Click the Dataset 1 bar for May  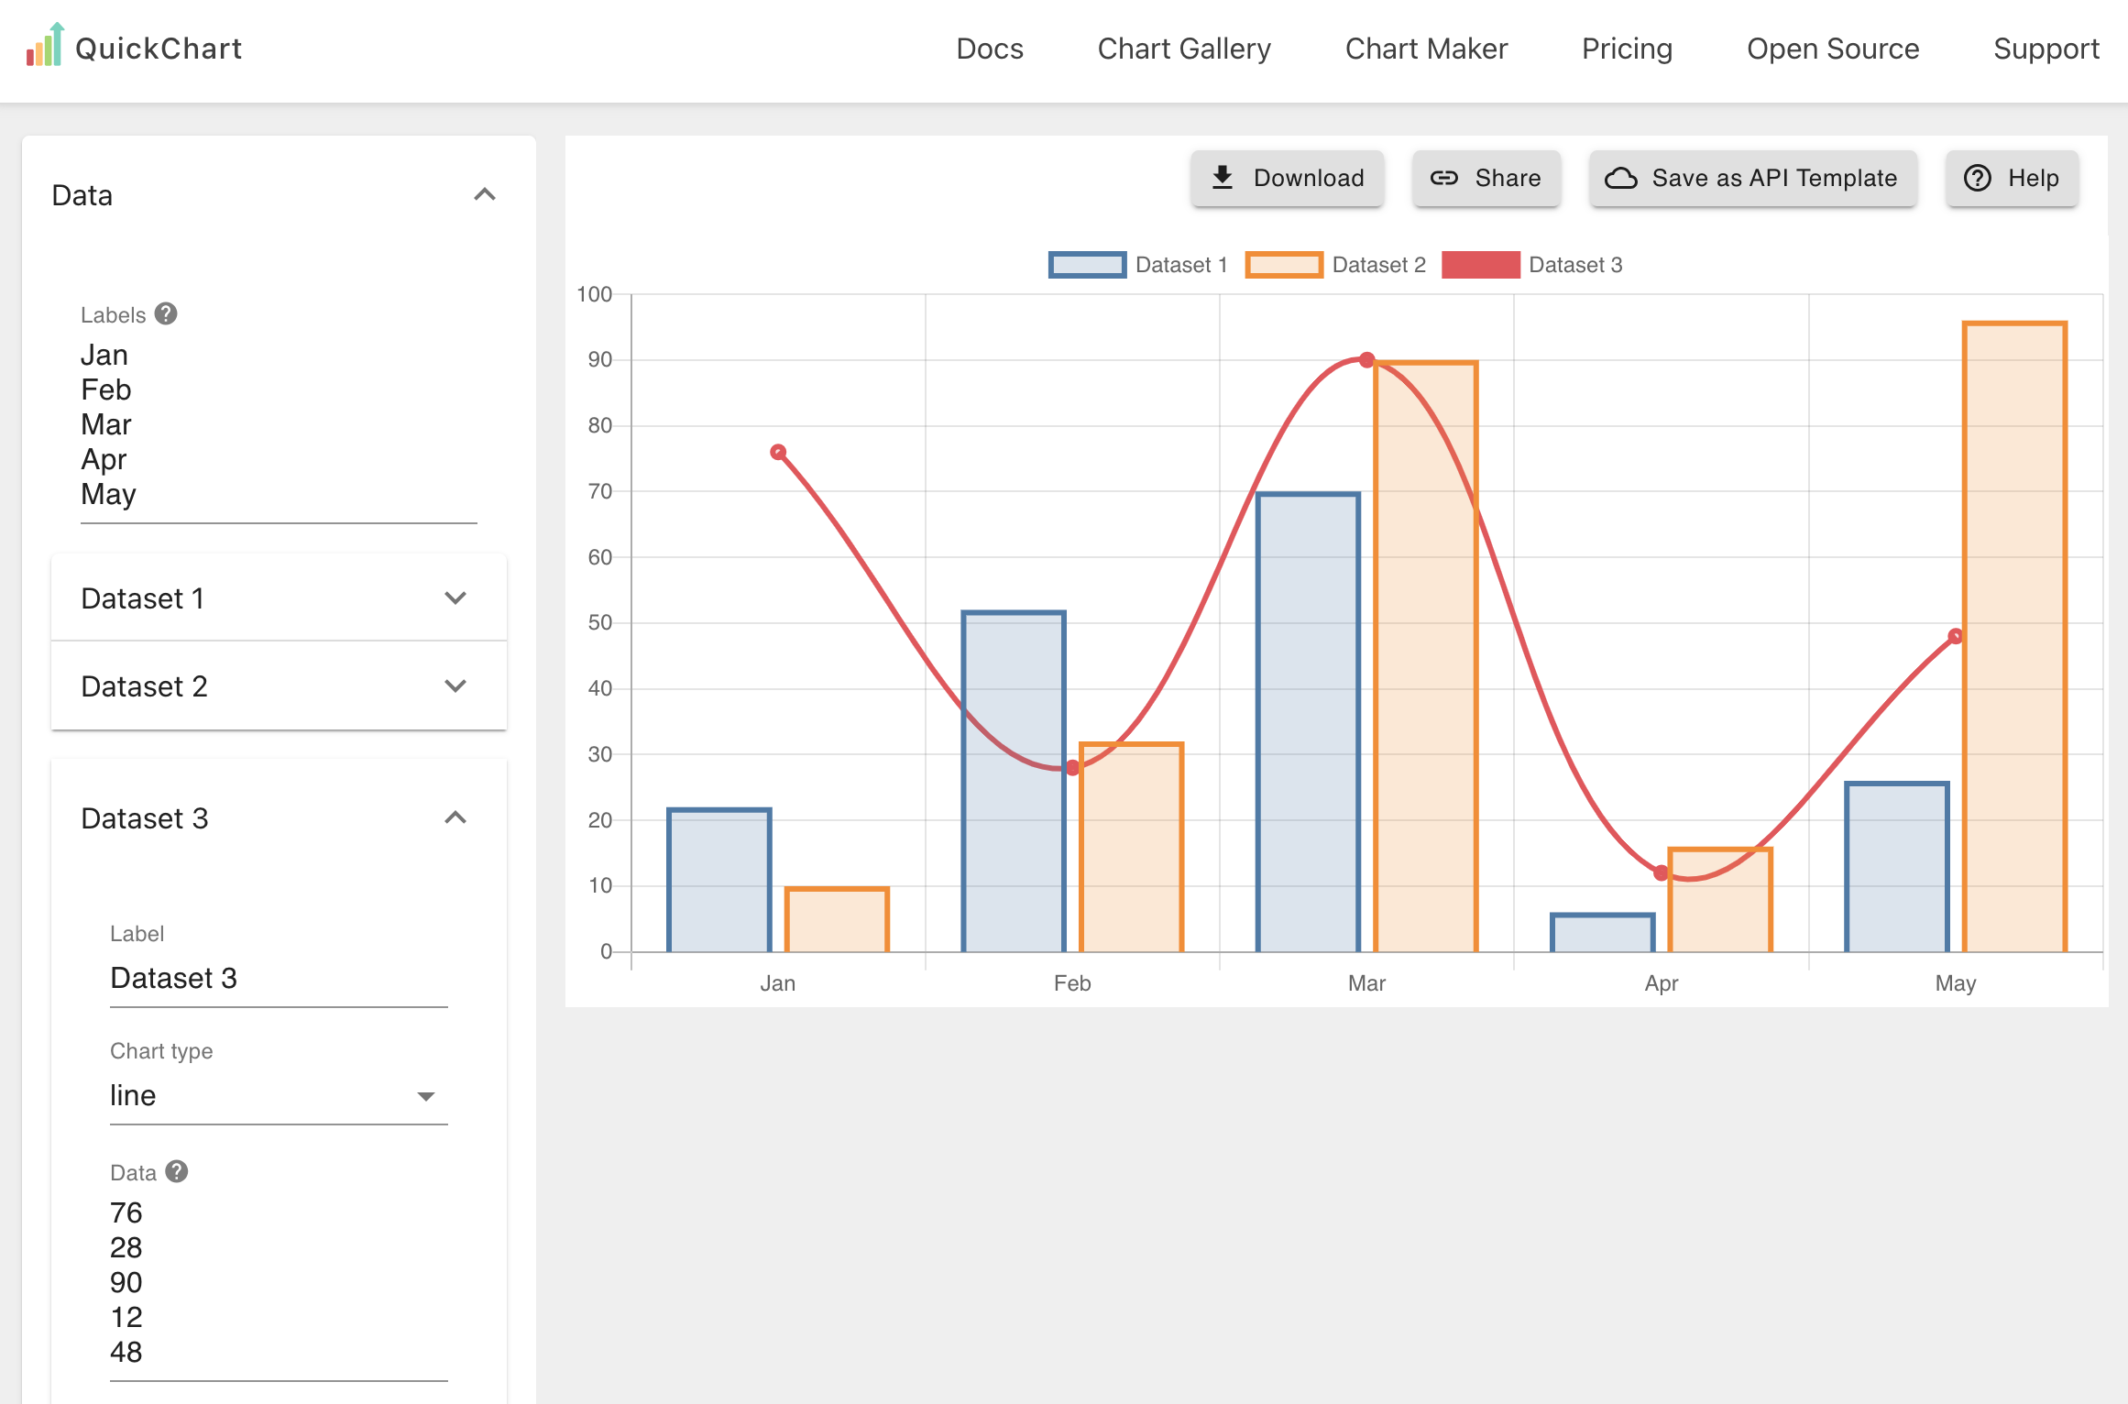1897,867
